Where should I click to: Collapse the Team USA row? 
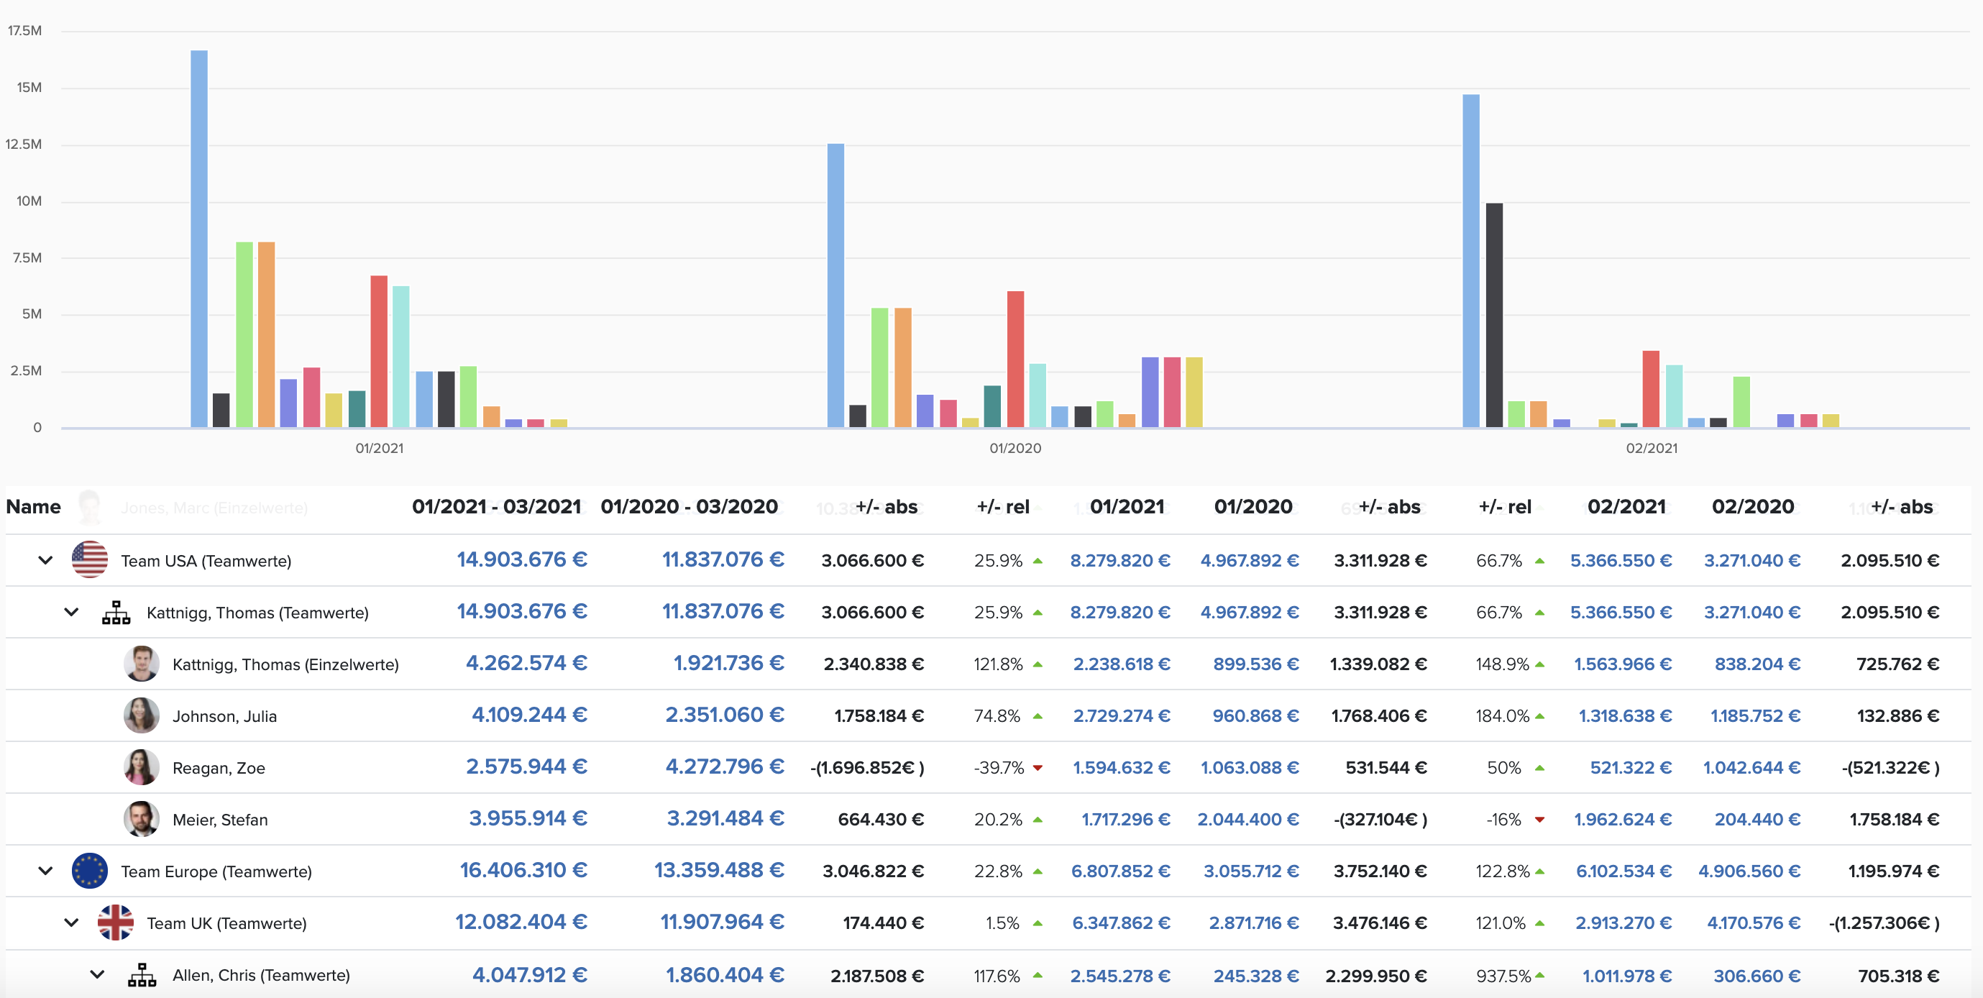[45, 560]
